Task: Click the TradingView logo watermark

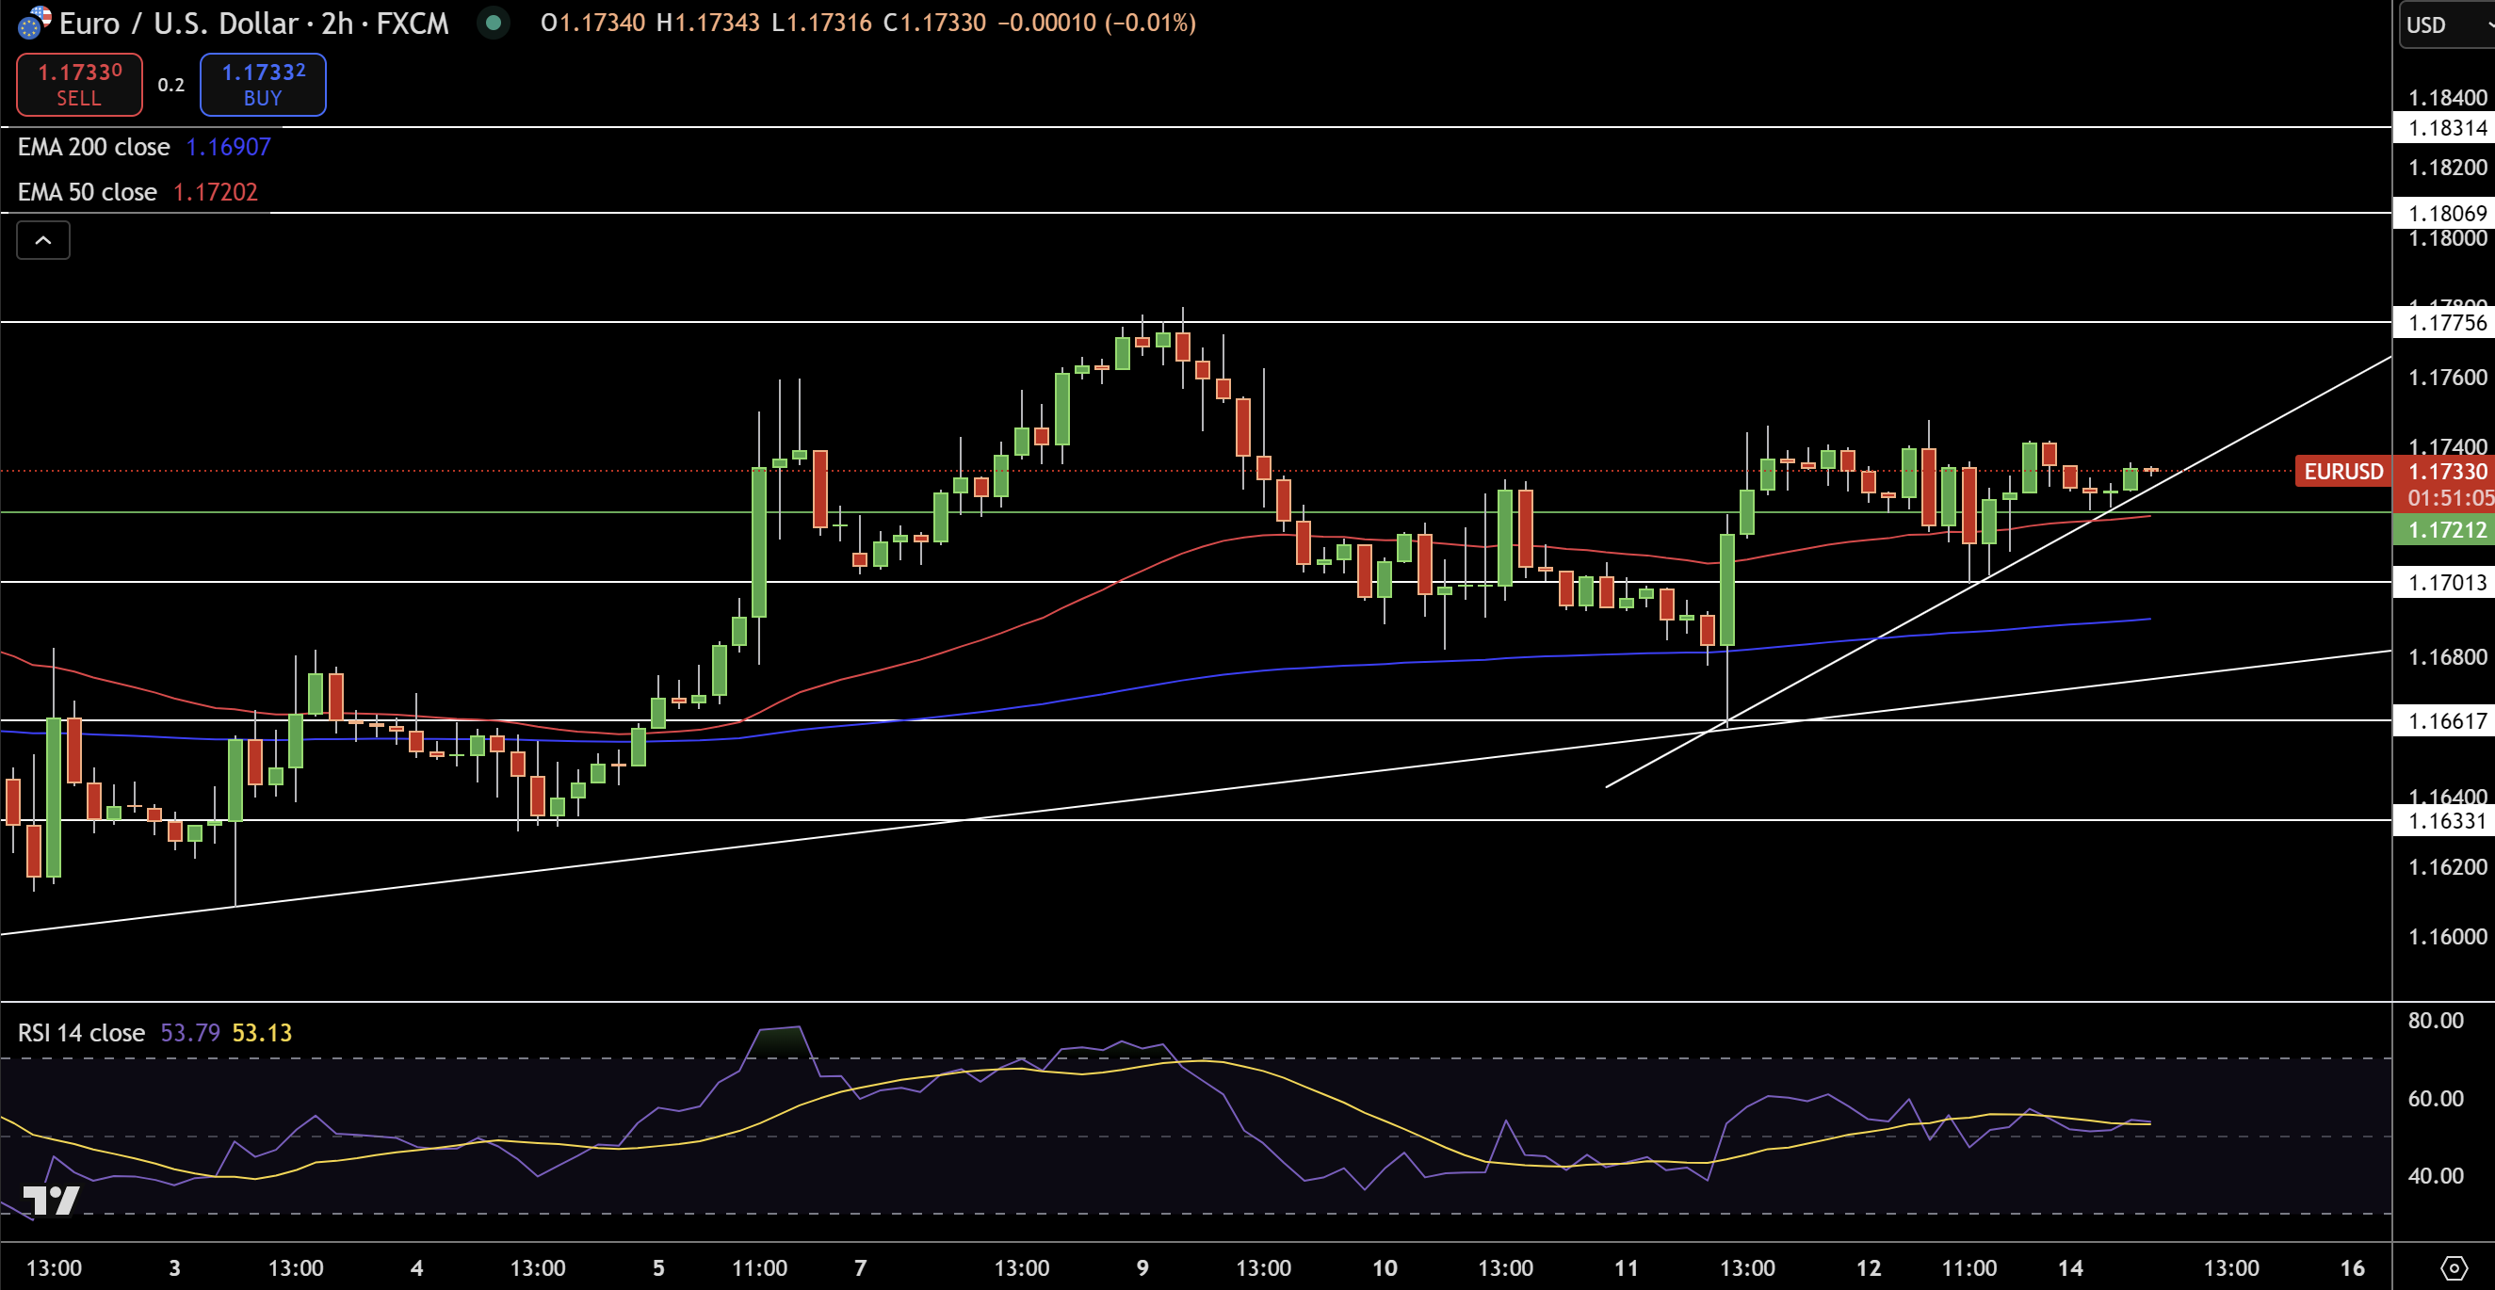Action: tap(50, 1200)
